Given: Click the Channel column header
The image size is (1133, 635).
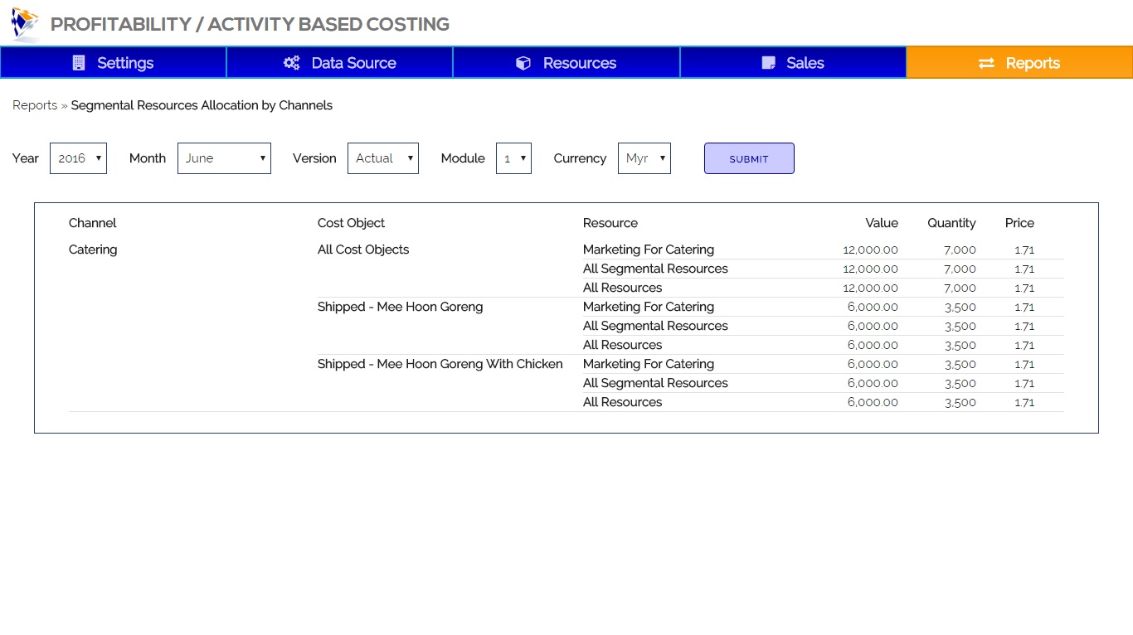Looking at the screenshot, I should pos(93,223).
